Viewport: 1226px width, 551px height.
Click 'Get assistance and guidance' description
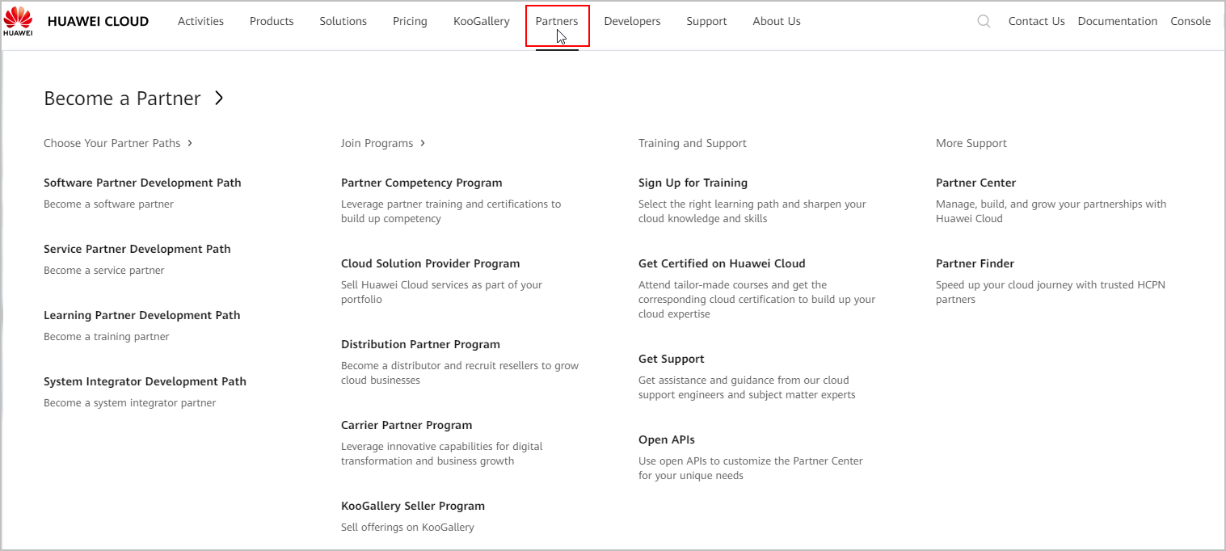coord(747,388)
